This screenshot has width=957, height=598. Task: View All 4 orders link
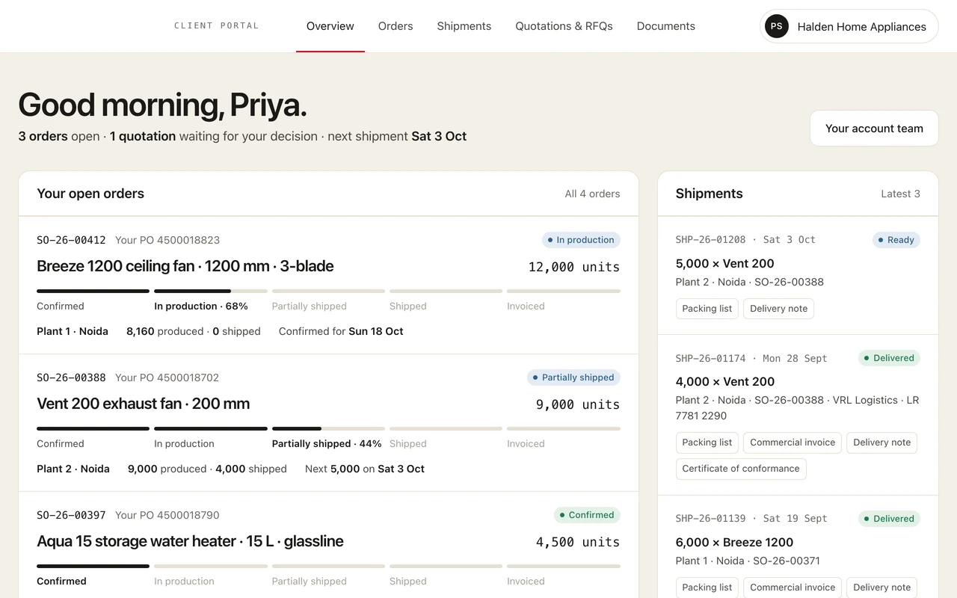pos(592,194)
